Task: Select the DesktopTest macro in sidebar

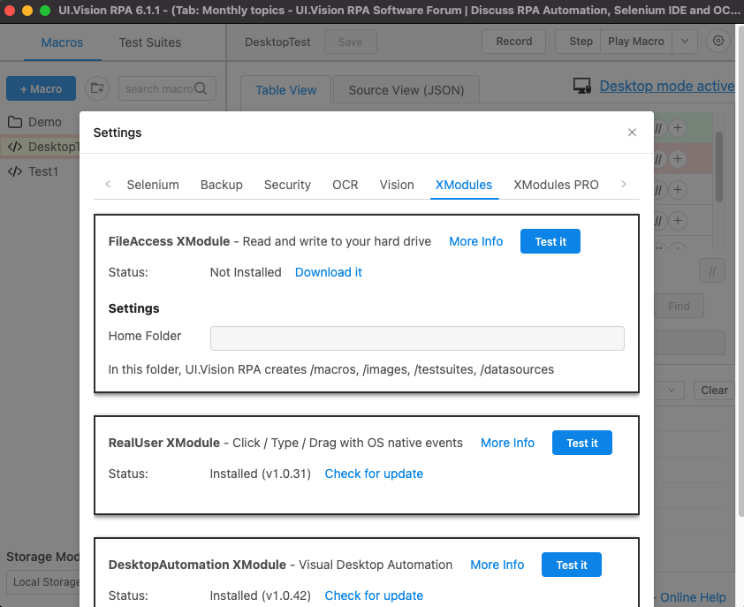Action: (x=40, y=147)
